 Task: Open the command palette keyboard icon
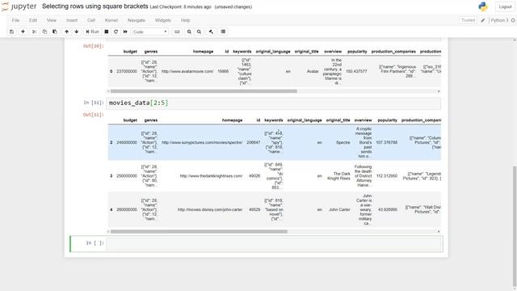click(x=177, y=32)
